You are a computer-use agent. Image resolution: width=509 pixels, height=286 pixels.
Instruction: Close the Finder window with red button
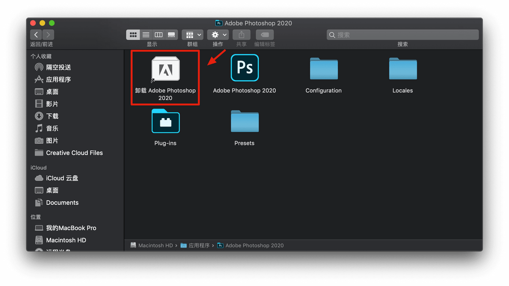pos(34,23)
